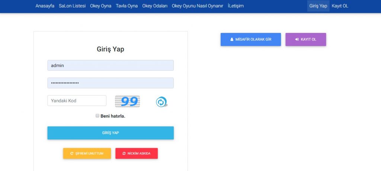Refresh the captcha code icon
Screen dimensions: 381x171
point(161,102)
